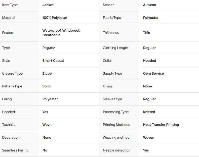199x157 pixels.
Task: Select the Filling value None
Action: point(147,86)
